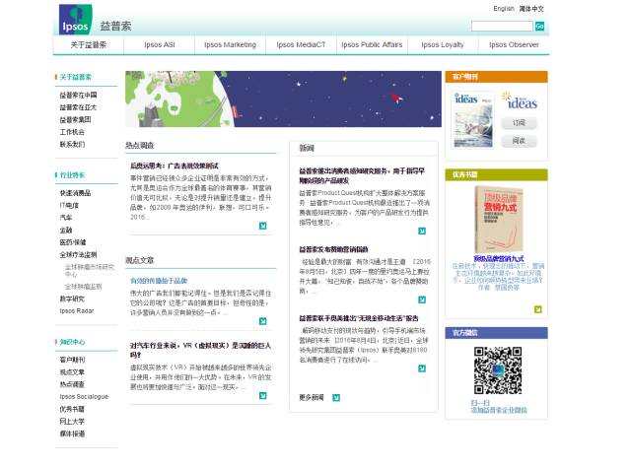The height and width of the screenshot is (466, 631).
Task: Open 数字研究 sidebar link
Action: click(x=72, y=299)
